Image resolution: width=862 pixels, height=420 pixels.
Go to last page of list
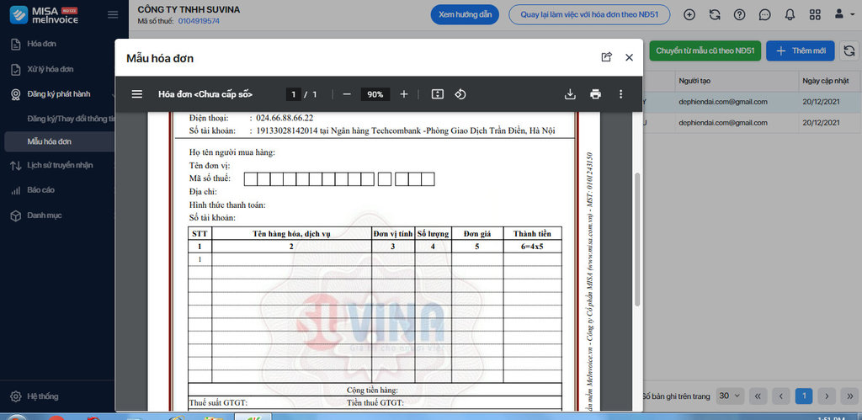[x=849, y=396]
